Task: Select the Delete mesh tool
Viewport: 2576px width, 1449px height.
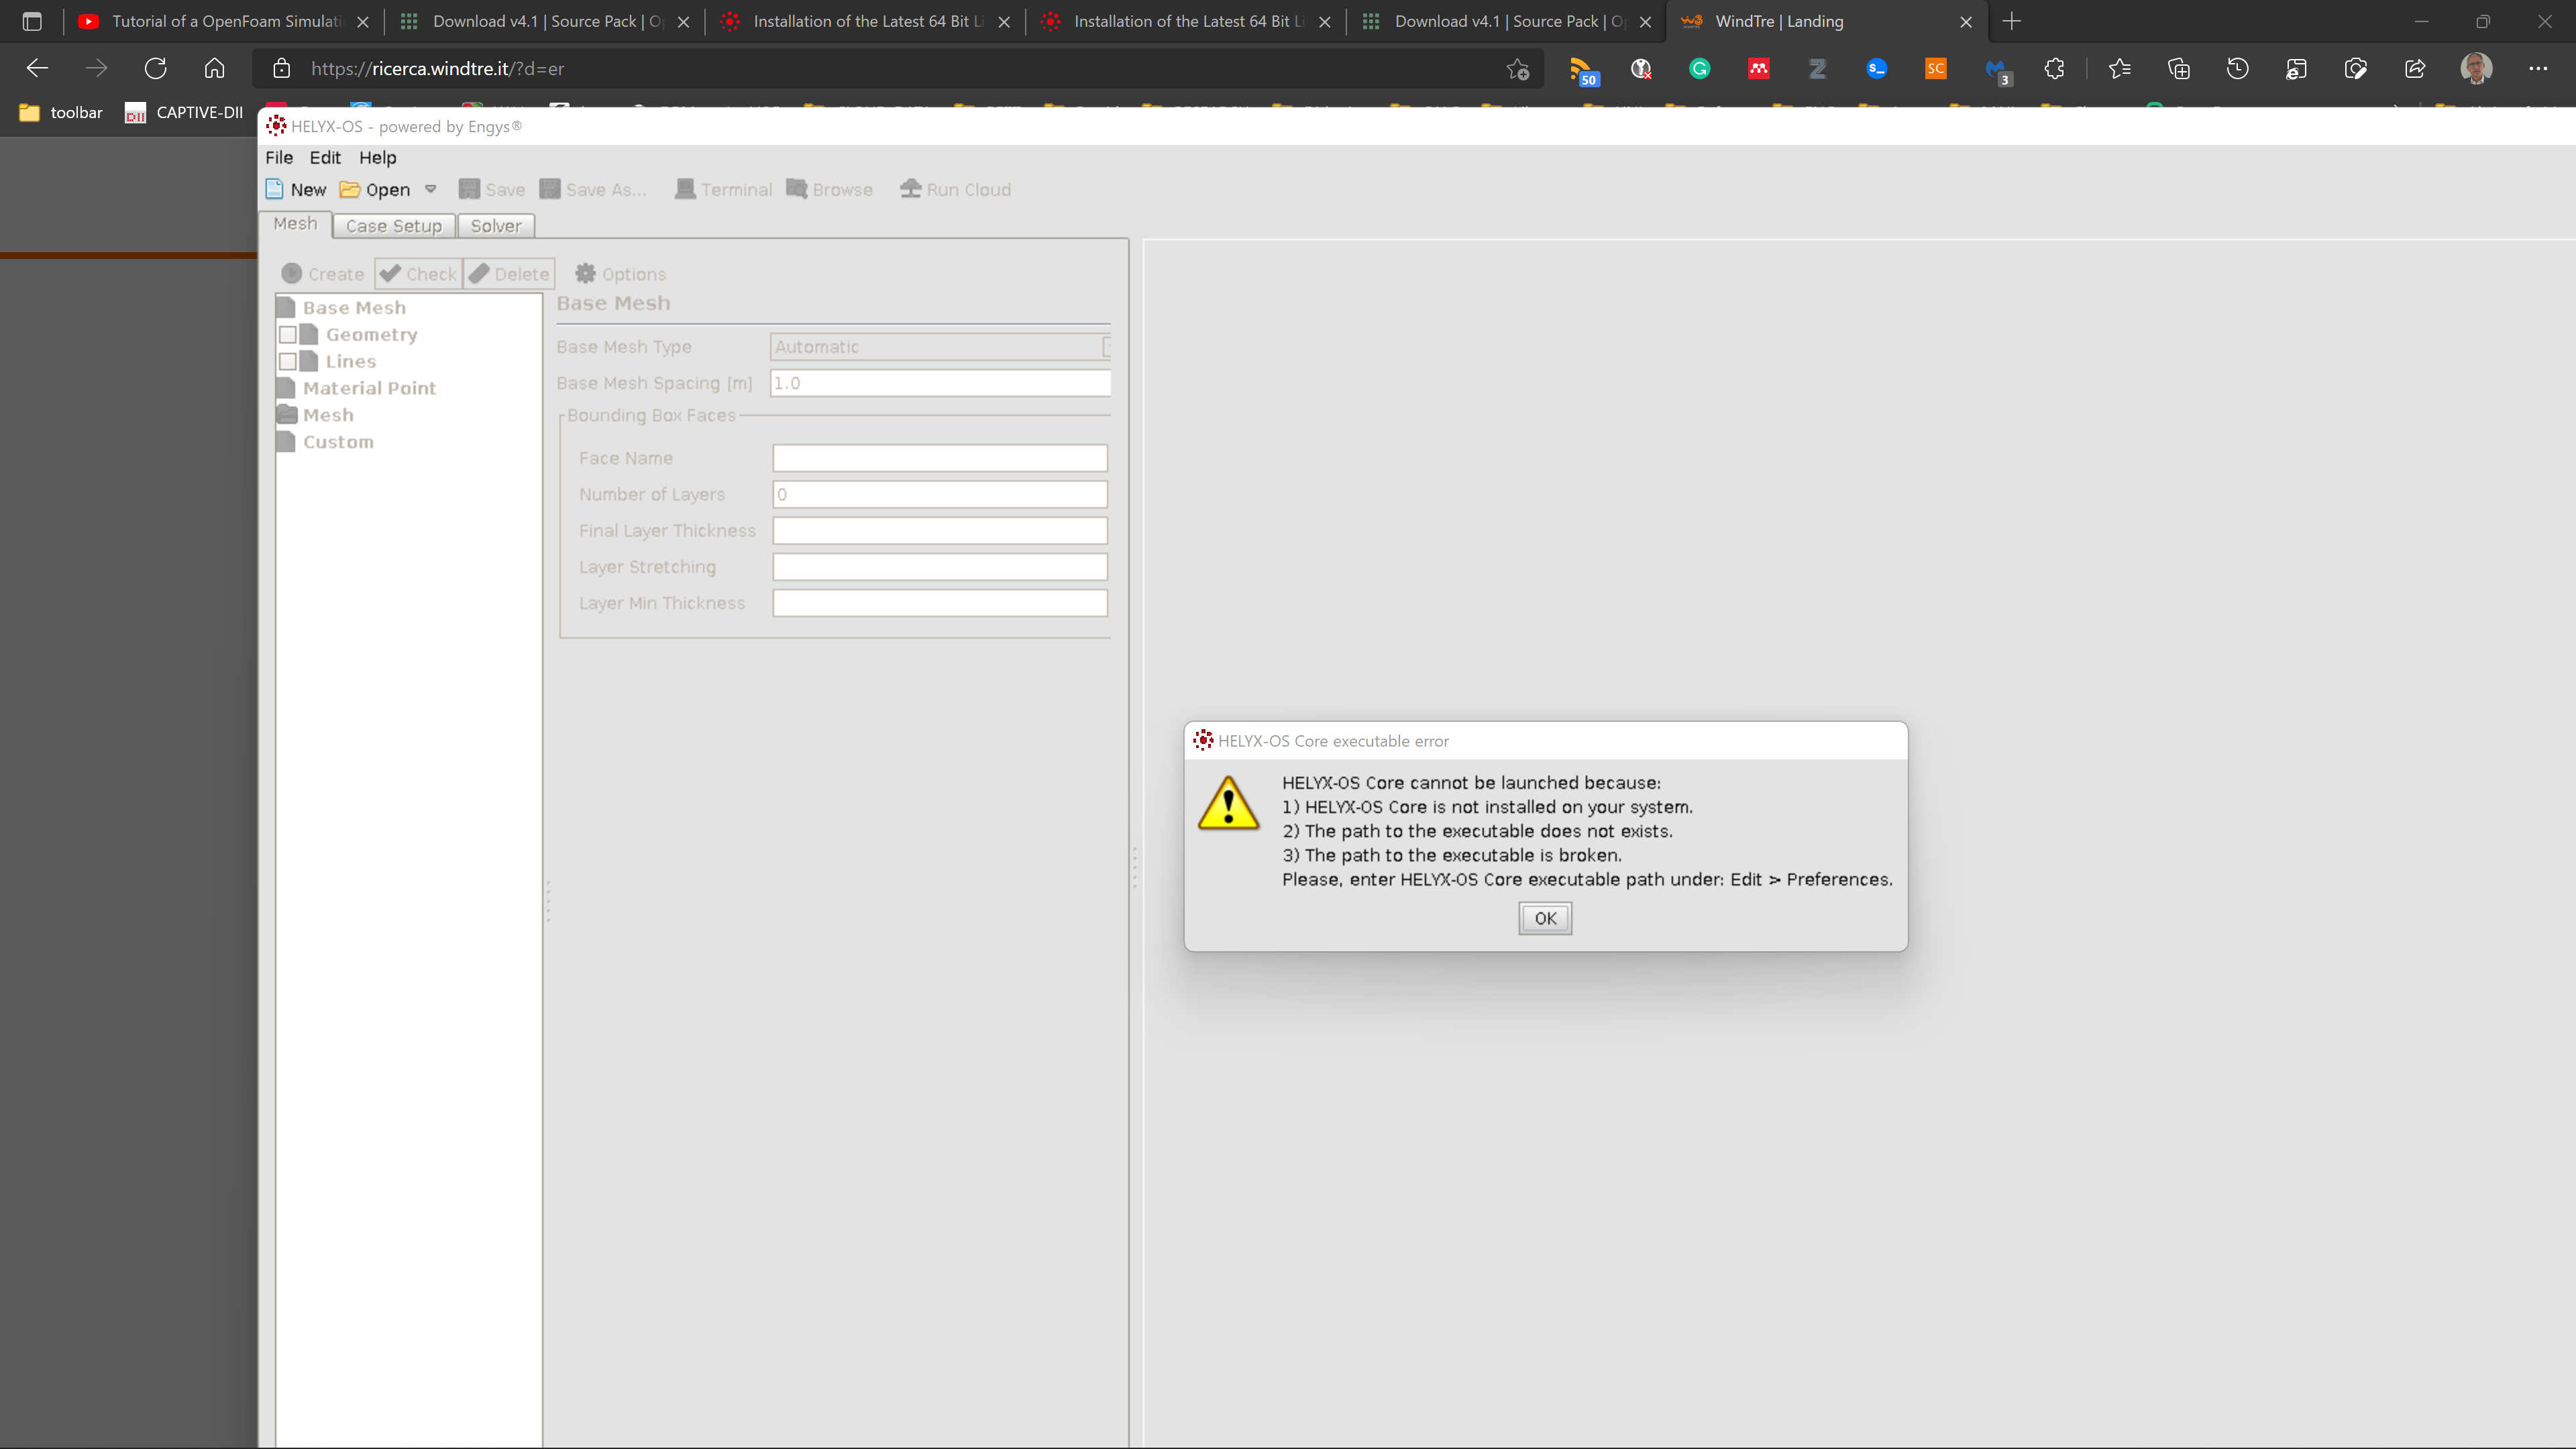Action: [x=508, y=273]
